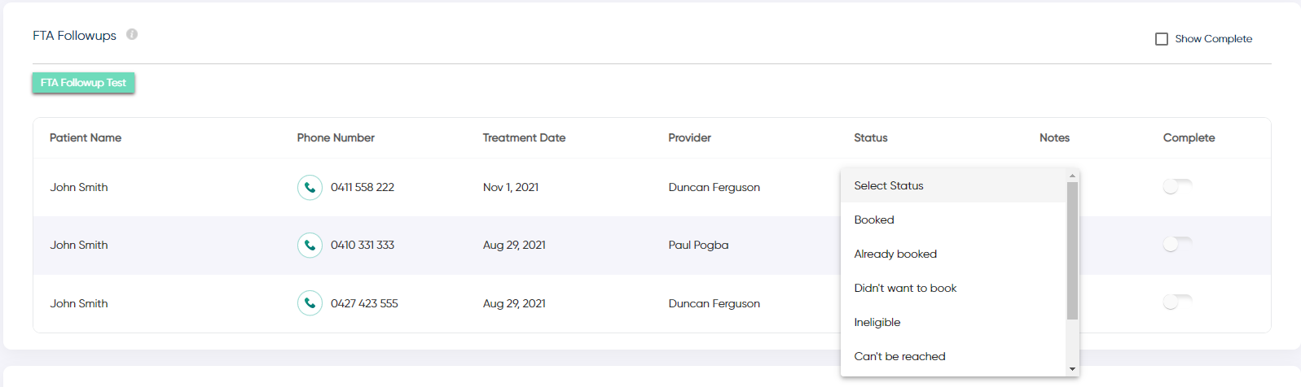Click the FTA Followup Test button
Screen dimensions: 1301x387
(x=83, y=83)
